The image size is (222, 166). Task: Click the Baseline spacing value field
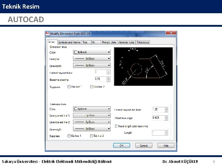(x=101, y=79)
